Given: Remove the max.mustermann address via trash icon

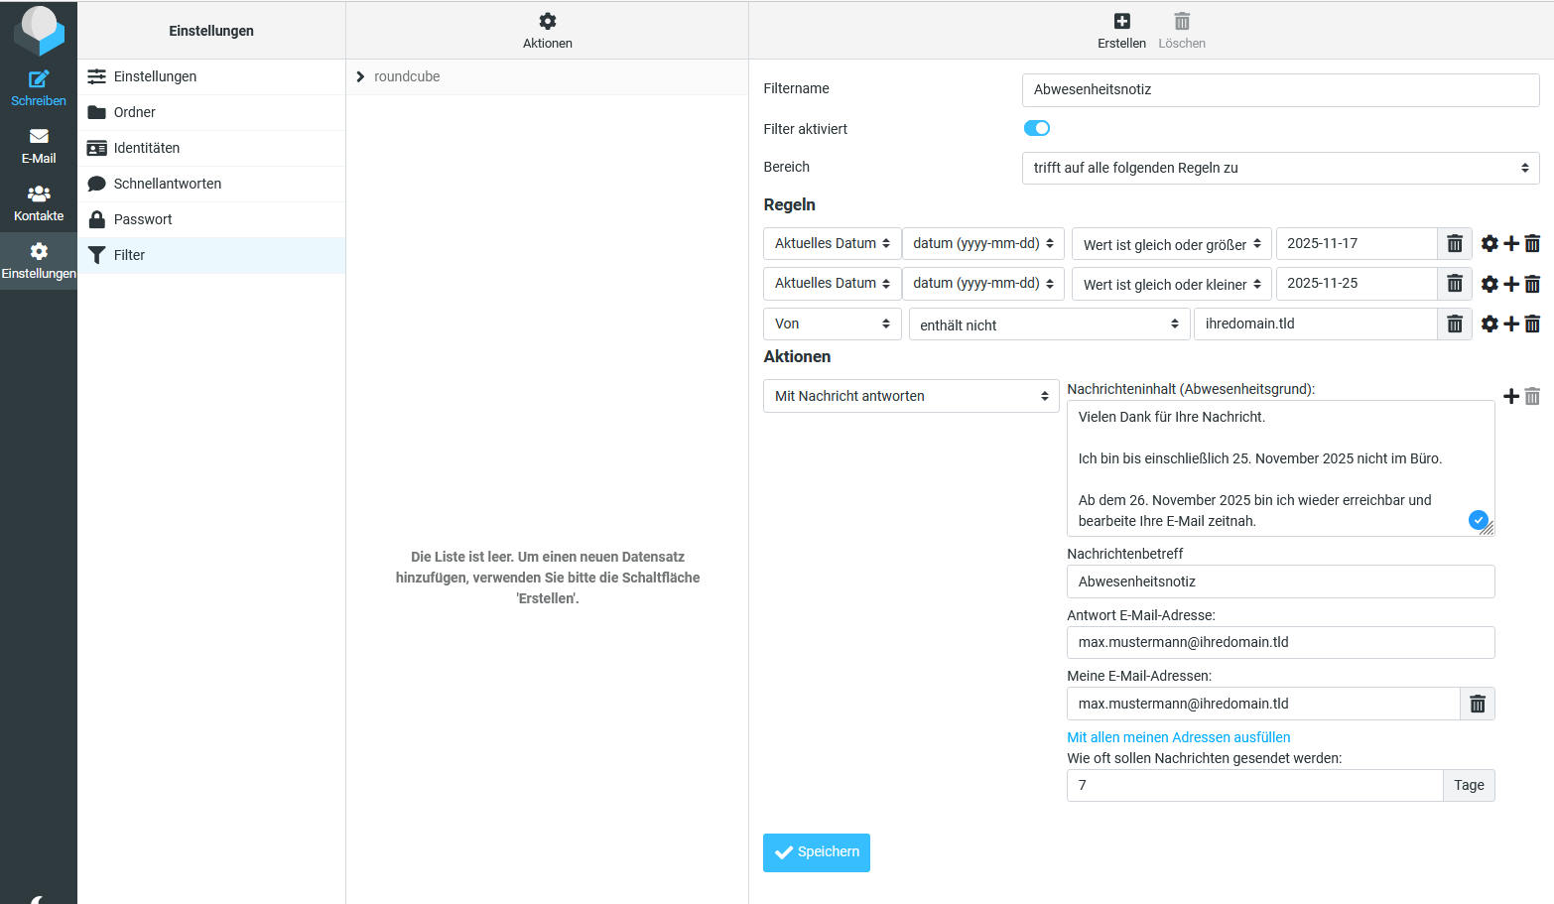Looking at the screenshot, I should point(1478,704).
